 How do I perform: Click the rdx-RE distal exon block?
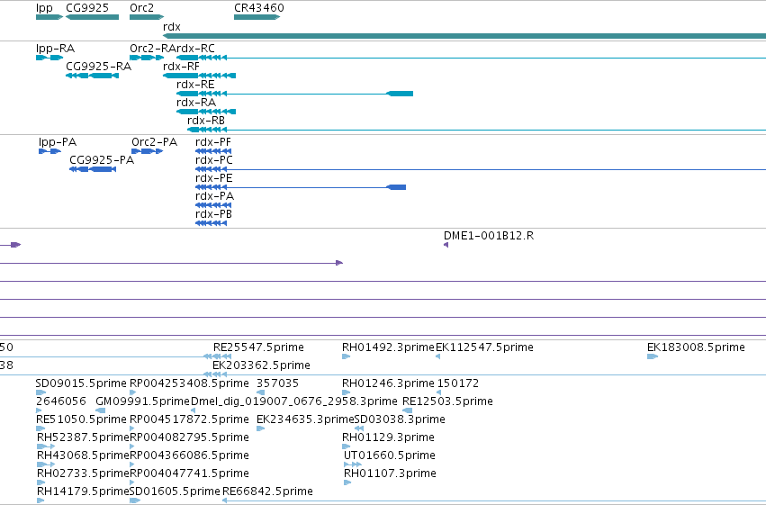400,94
